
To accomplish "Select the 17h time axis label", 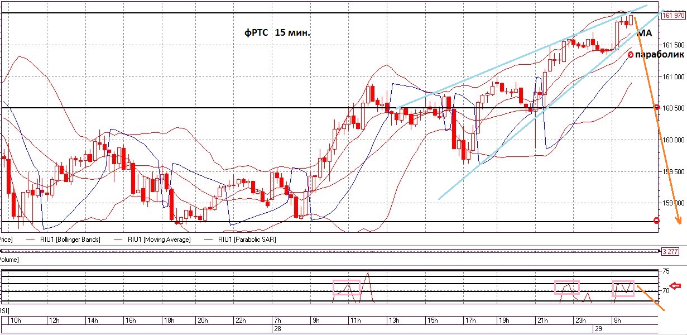I will pos(470,320).
